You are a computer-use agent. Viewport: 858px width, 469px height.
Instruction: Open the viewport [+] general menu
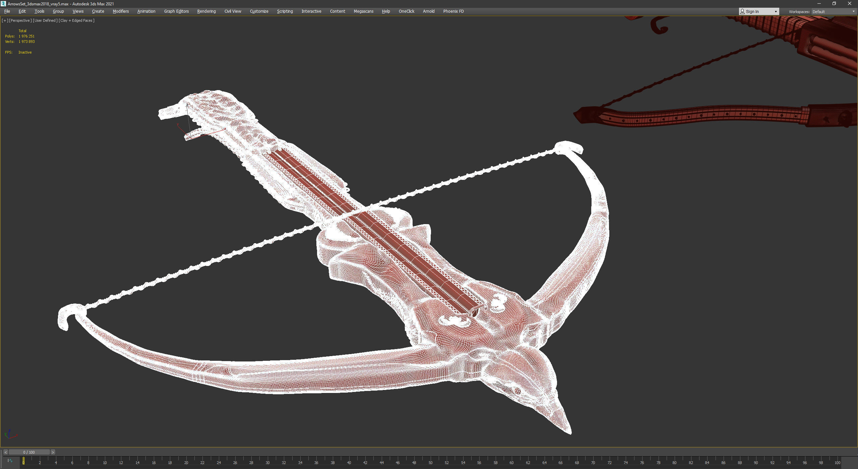(x=5, y=20)
